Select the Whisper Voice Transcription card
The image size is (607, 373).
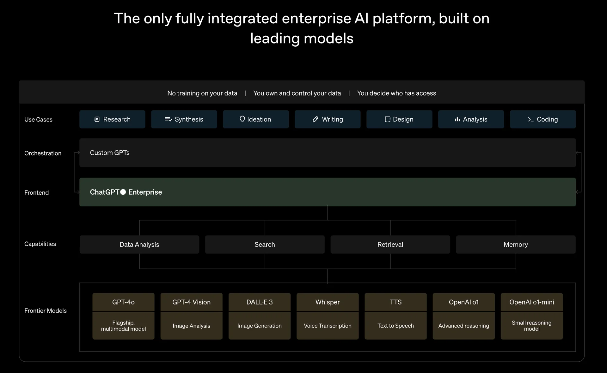(x=327, y=316)
